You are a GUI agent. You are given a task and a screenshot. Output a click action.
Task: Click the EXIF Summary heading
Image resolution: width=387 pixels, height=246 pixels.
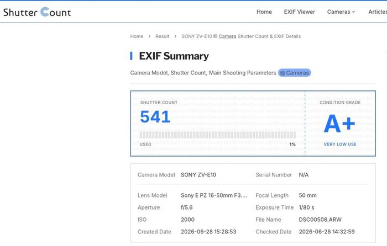pyautogui.click(x=174, y=56)
